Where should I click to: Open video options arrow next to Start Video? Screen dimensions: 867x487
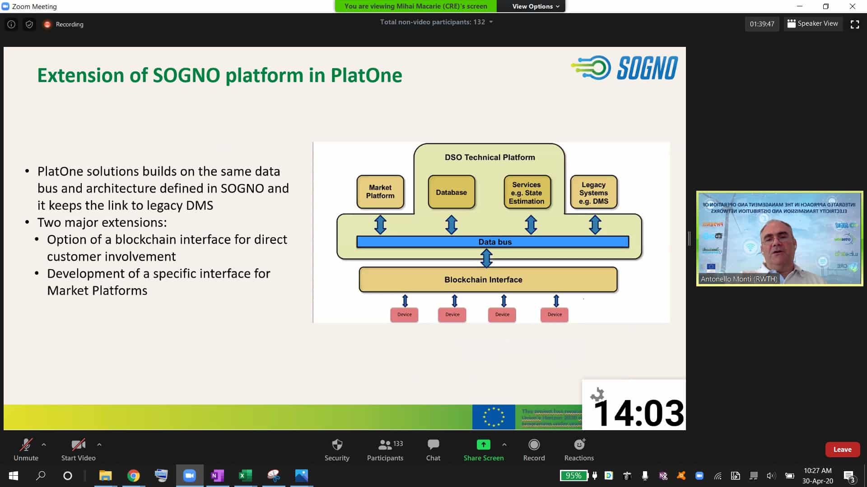pos(99,445)
